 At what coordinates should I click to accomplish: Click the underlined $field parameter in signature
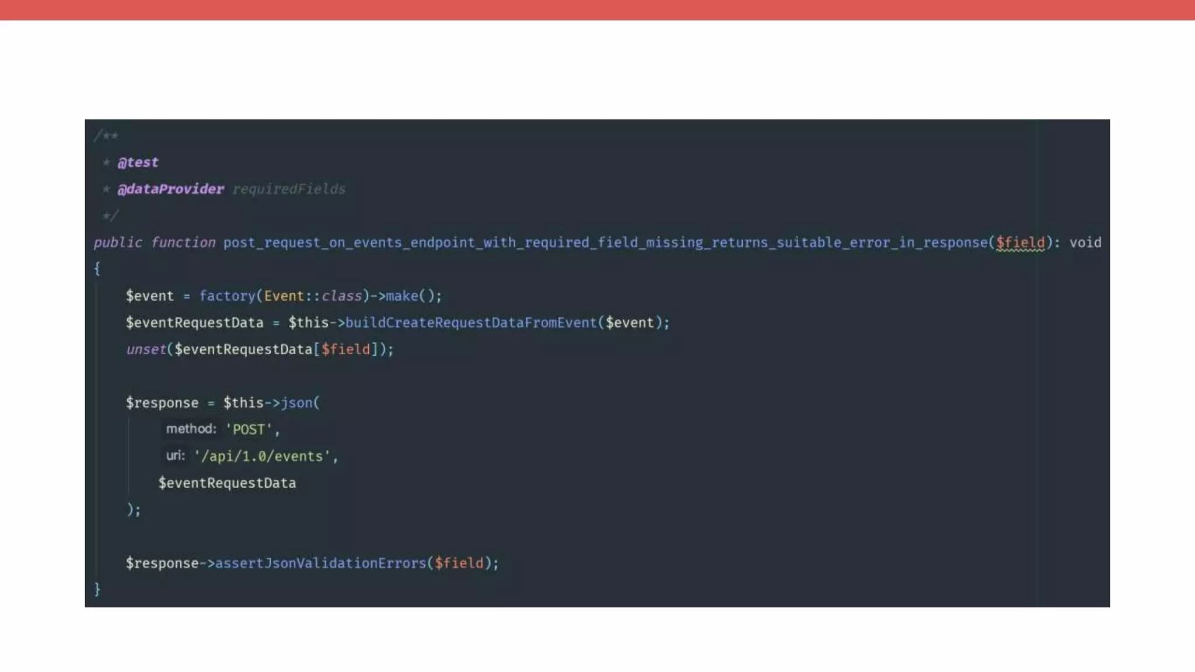click(x=1020, y=242)
